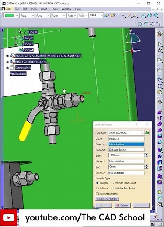Screen dimensions: 164x227
Task: Click the blue arrow xyz icon in the right toolbar
Action: point(160,79)
